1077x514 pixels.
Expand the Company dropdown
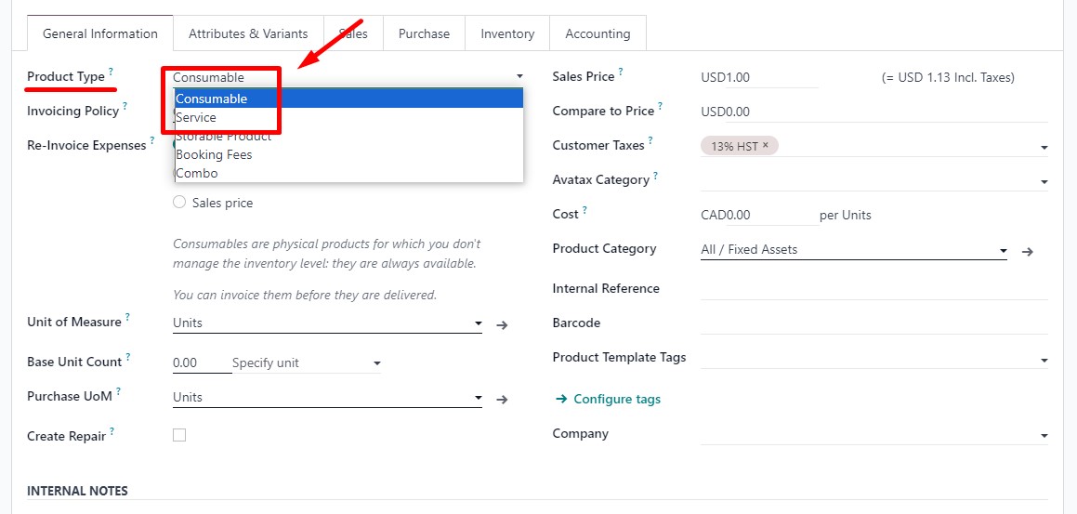point(874,435)
